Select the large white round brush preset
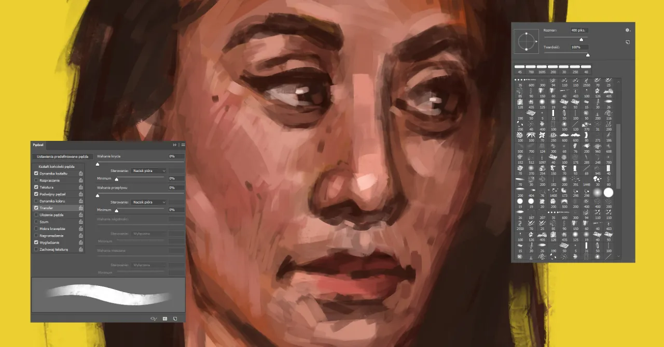The width and height of the screenshot is (664, 347). coord(608,193)
